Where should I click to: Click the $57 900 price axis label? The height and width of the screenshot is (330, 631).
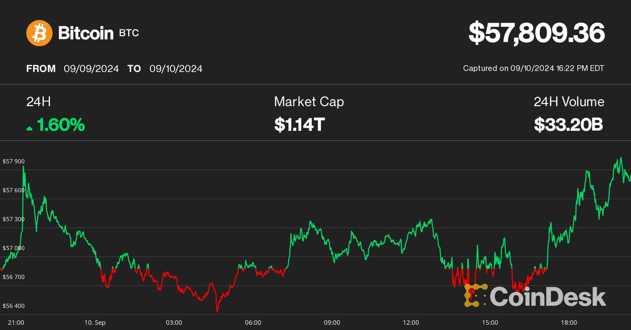pyautogui.click(x=14, y=161)
